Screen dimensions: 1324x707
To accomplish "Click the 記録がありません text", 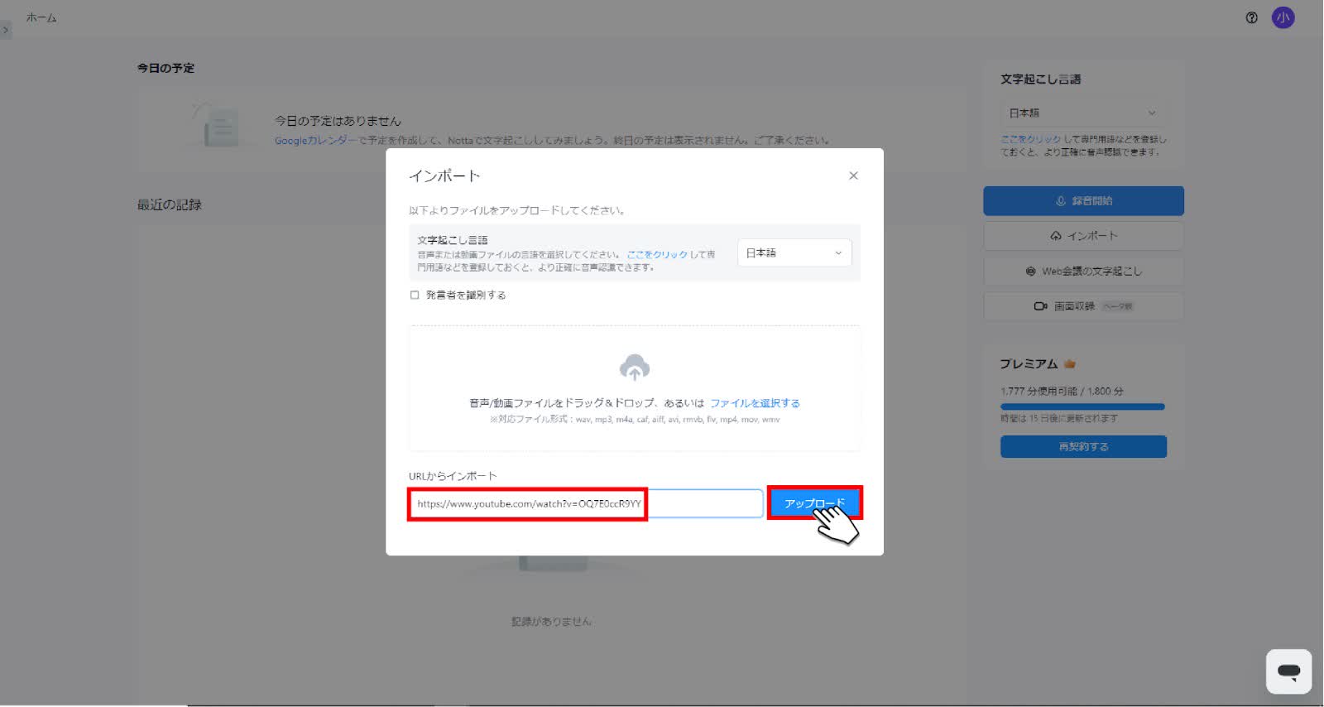I will (x=551, y=621).
